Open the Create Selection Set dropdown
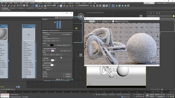 coord(83,5)
